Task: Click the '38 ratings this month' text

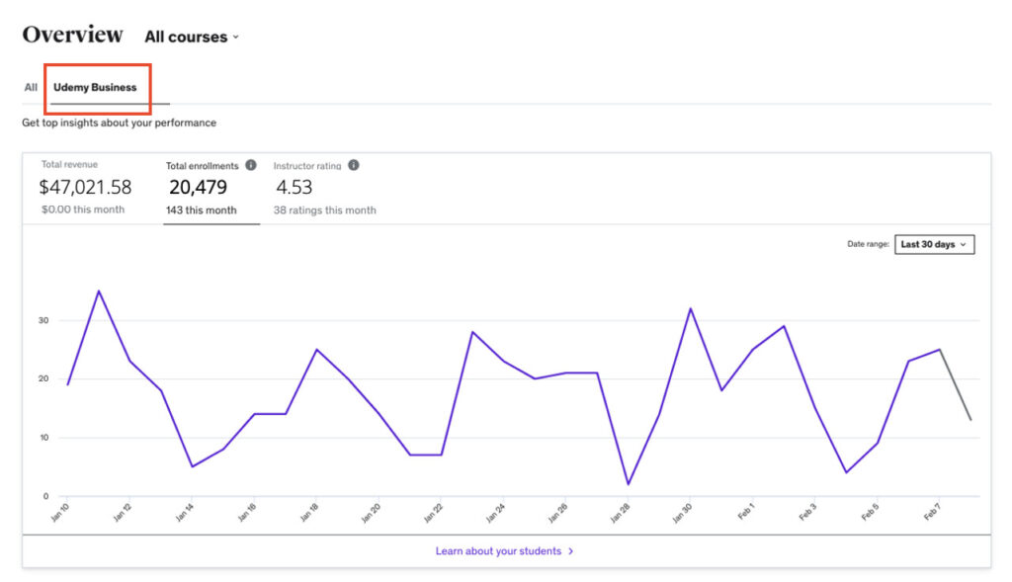Action: click(324, 210)
